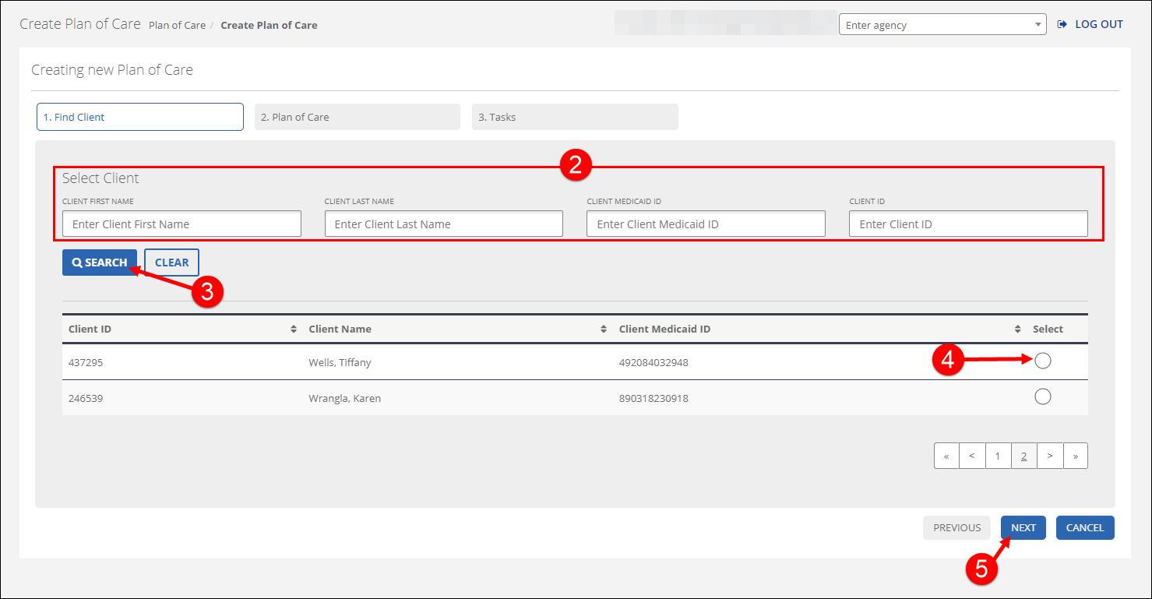The height and width of the screenshot is (599, 1152).
Task: Jump to last page of results
Action: click(1076, 456)
